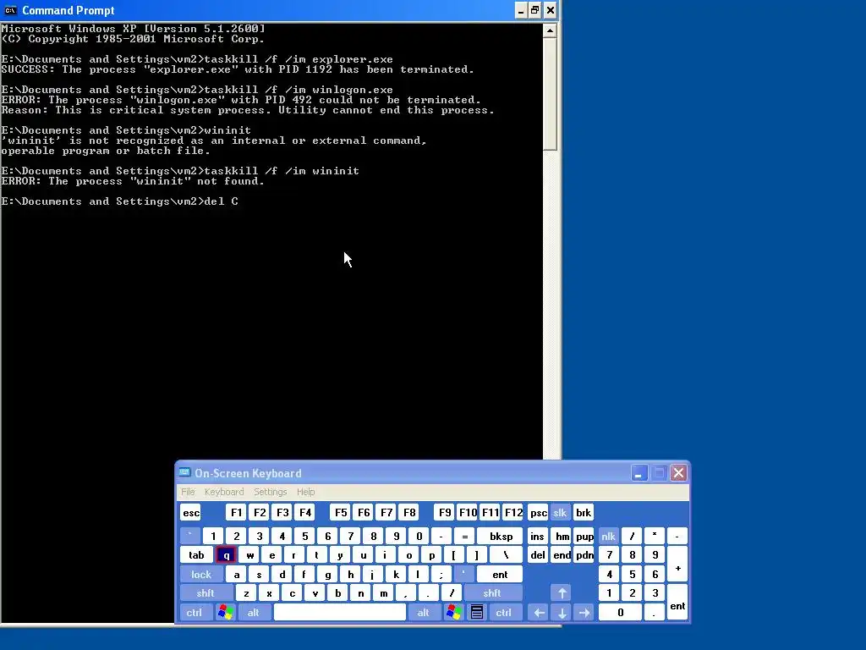Click the numpad 0 key

pos(620,613)
